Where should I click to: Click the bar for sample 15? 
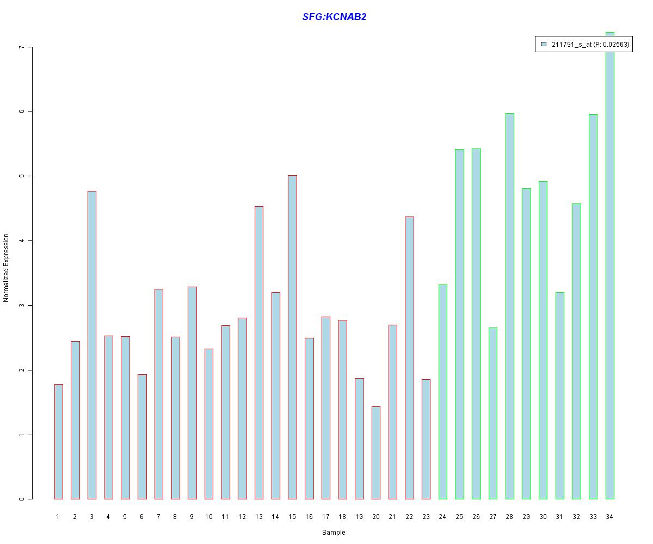(x=292, y=337)
